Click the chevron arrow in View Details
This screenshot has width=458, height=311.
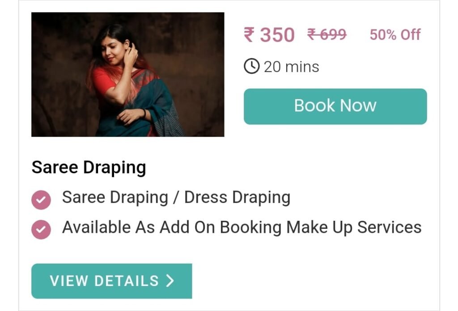pos(170,281)
